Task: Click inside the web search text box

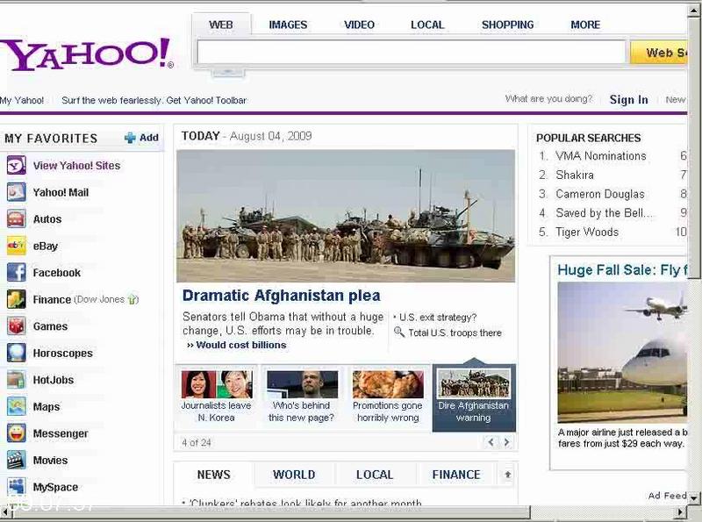Action: click(411, 53)
